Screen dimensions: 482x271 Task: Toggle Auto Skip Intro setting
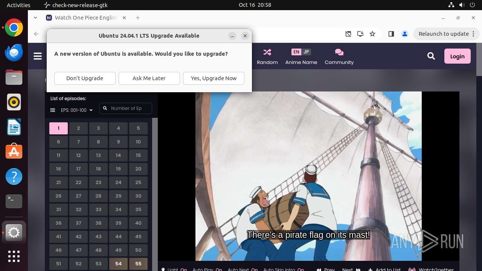(x=284, y=269)
